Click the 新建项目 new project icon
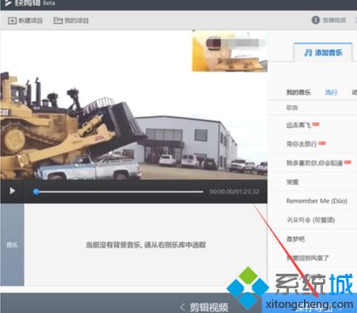The height and width of the screenshot is (313, 357). coord(12,20)
